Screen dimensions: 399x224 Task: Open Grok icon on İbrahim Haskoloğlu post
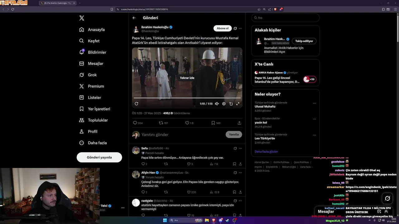pos(235,28)
